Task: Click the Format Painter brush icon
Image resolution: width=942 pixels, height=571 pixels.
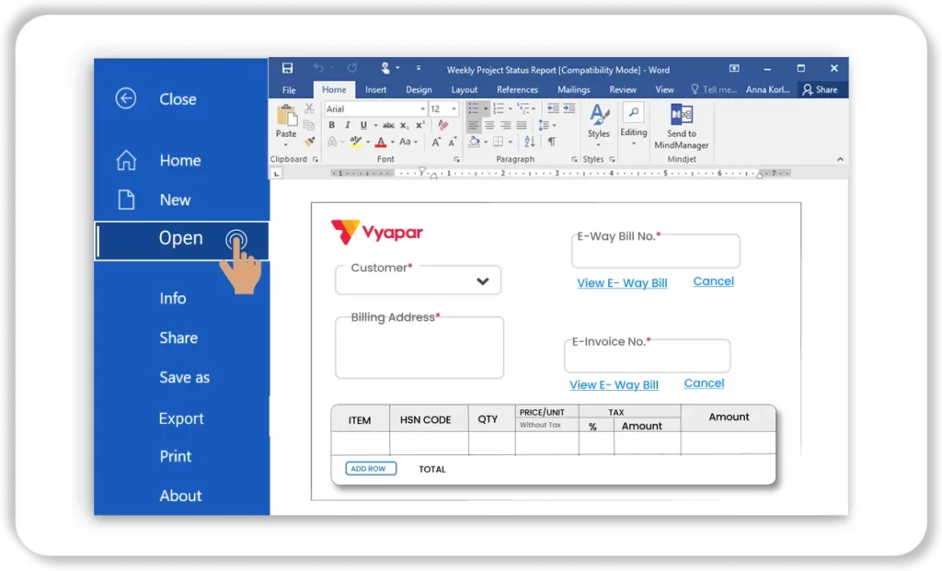Action: click(309, 142)
